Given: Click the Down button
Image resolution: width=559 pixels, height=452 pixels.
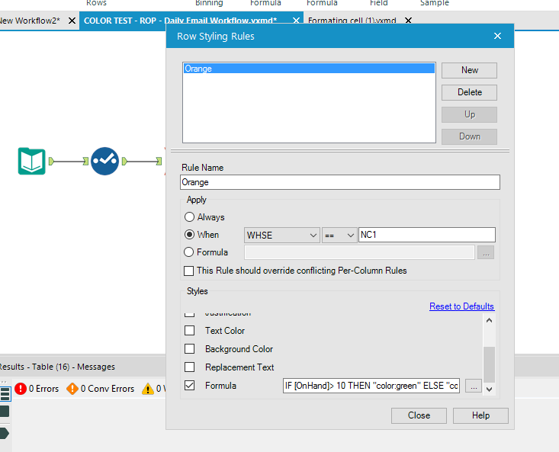Looking at the screenshot, I should click(x=469, y=136).
